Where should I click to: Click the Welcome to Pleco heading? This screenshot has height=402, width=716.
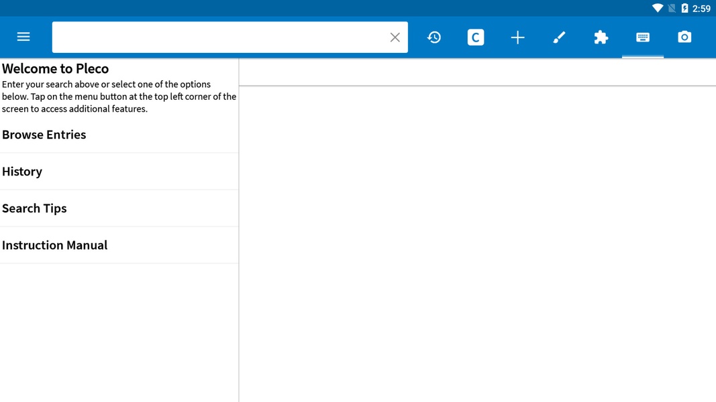(55, 68)
